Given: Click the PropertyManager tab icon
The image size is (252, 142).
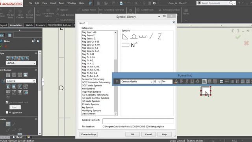Looking at the screenshot, I should [x=9, y=35].
